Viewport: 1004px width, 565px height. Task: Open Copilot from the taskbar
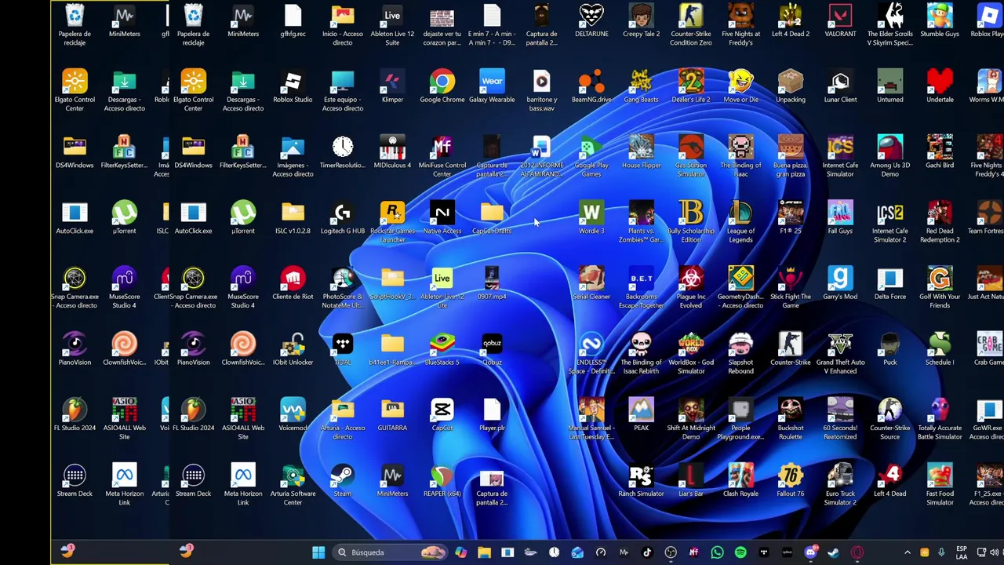[460, 552]
